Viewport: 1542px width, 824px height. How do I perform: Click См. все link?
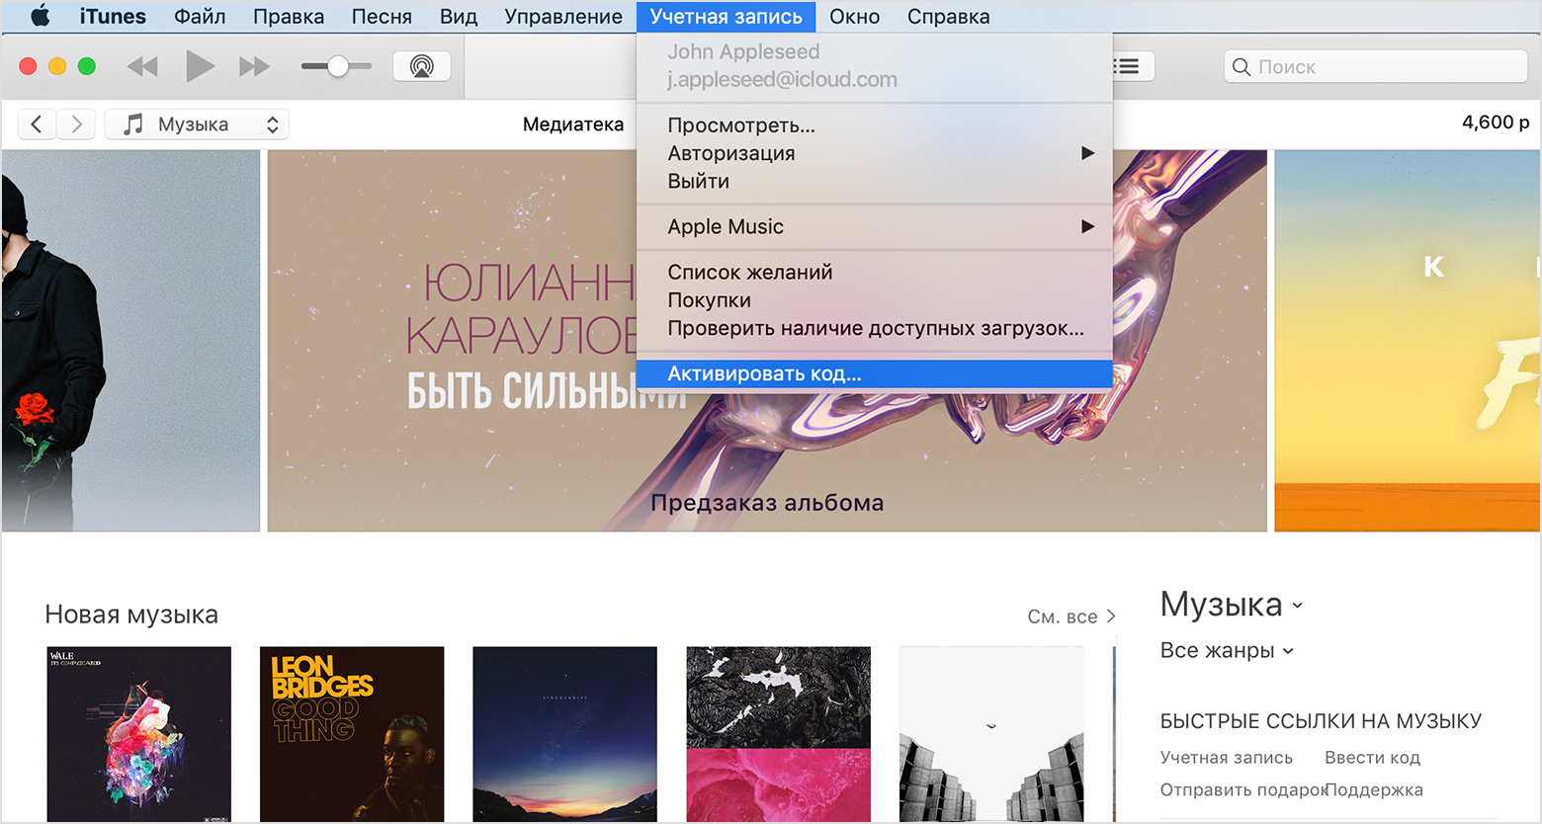click(x=1071, y=617)
